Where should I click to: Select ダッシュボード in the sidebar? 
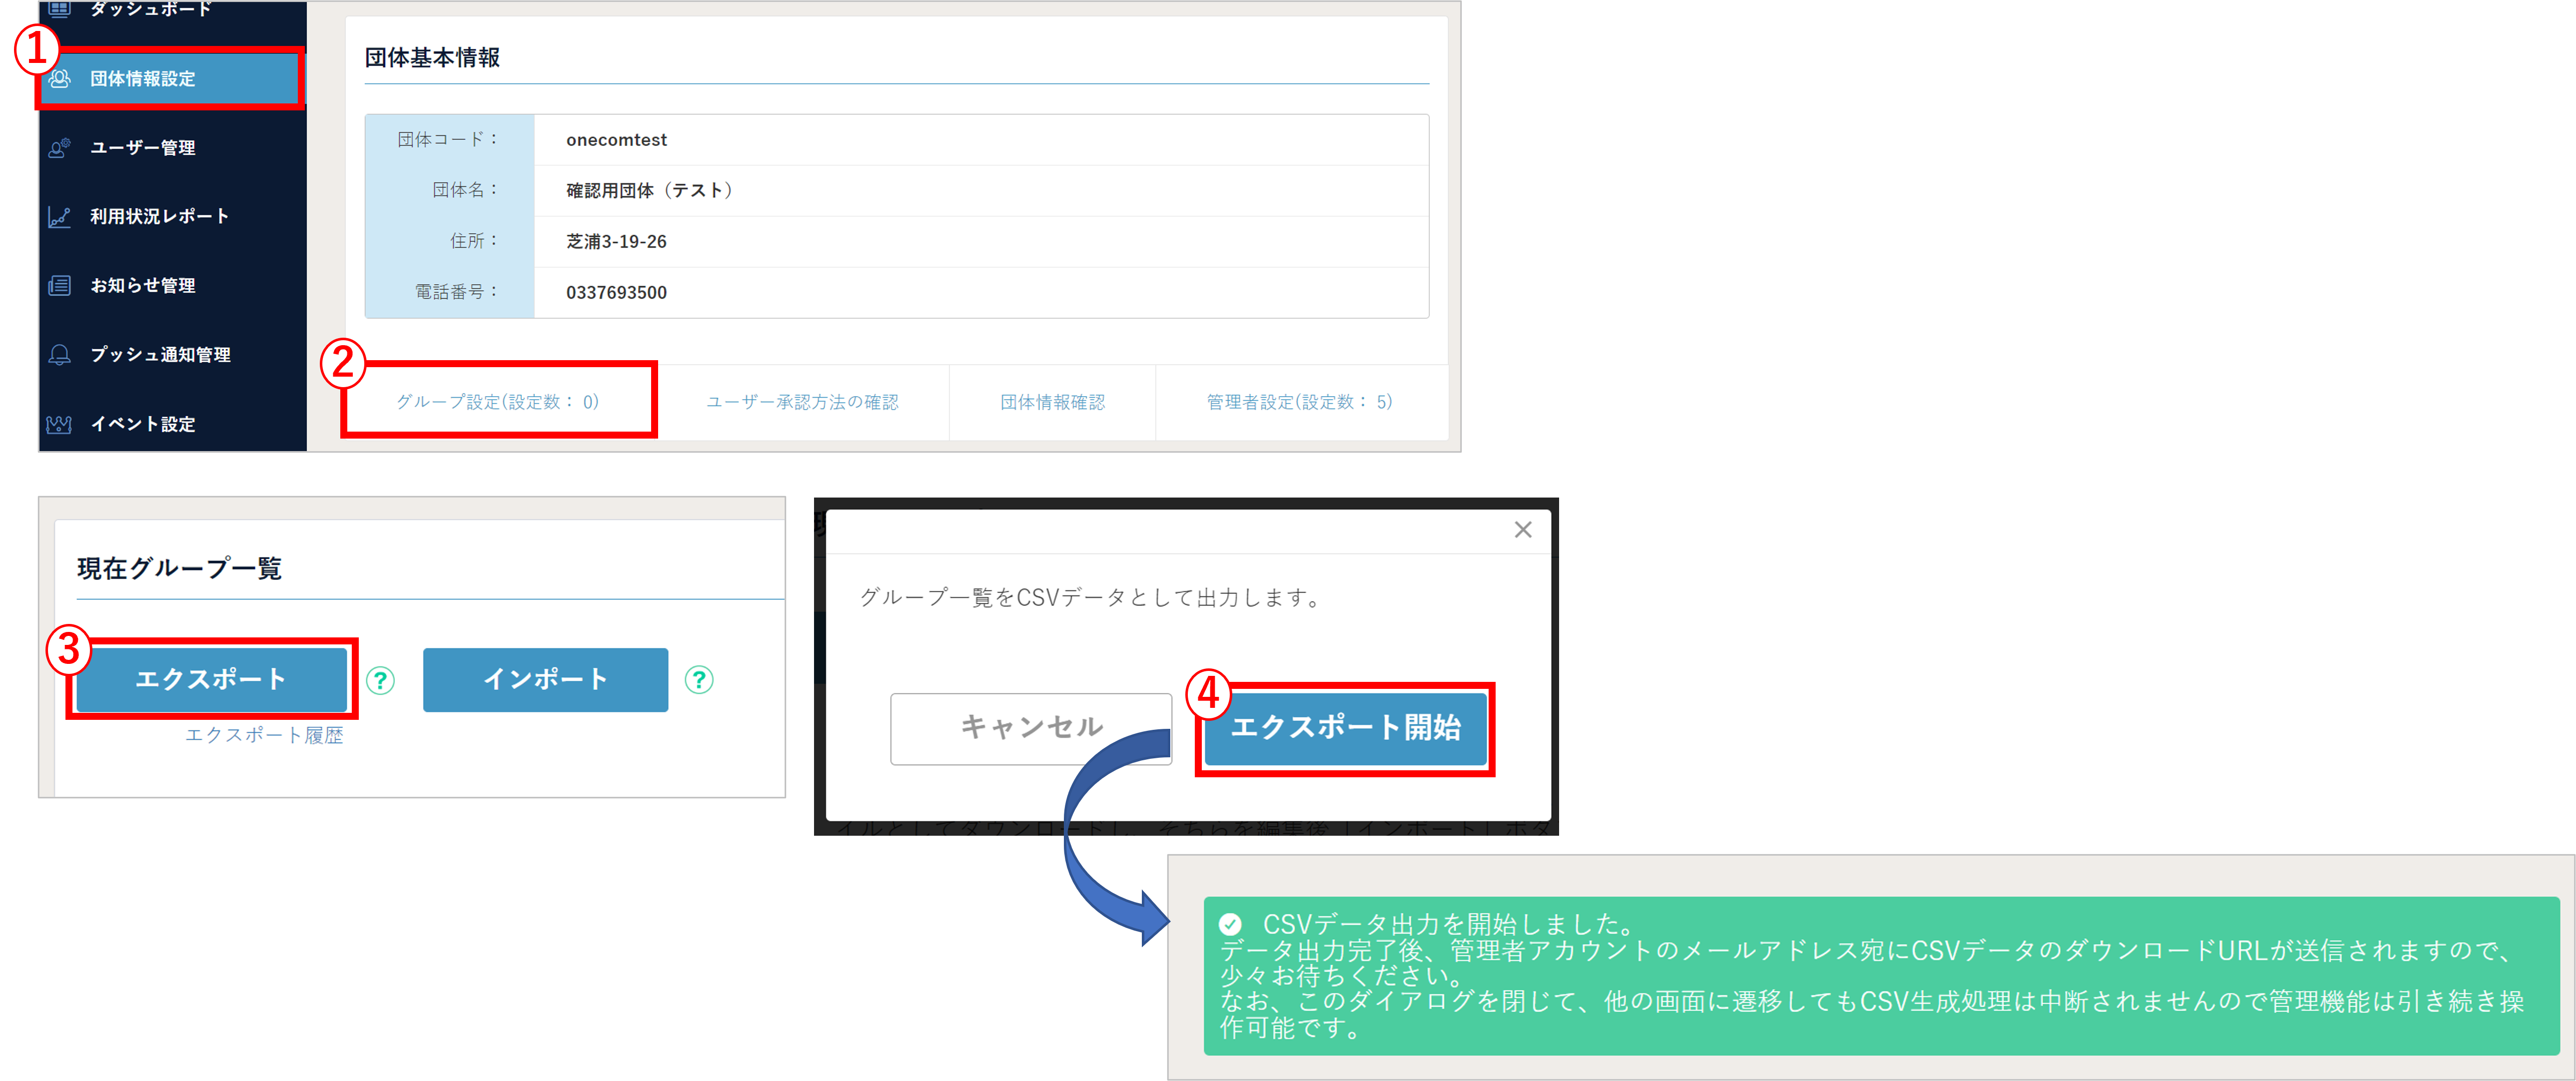click(150, 9)
